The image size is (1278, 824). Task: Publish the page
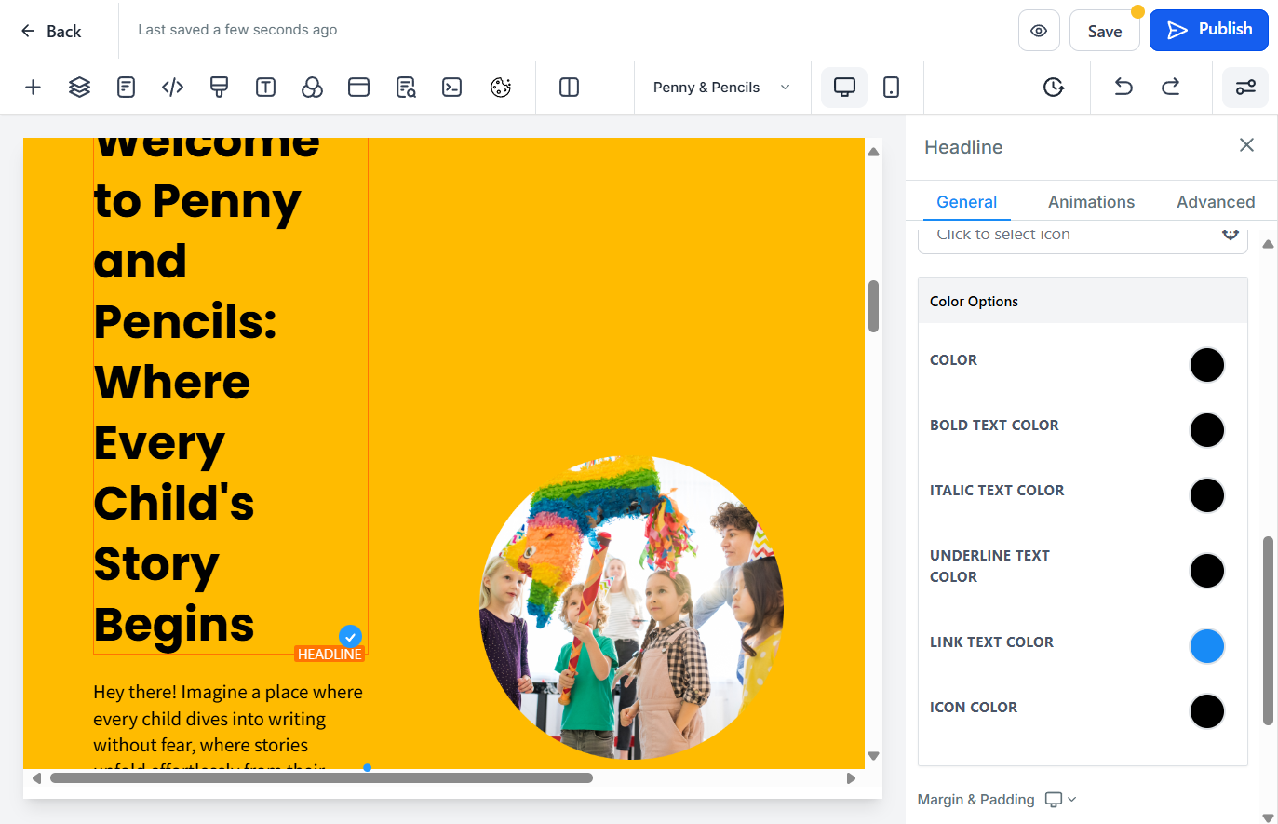coord(1209,30)
